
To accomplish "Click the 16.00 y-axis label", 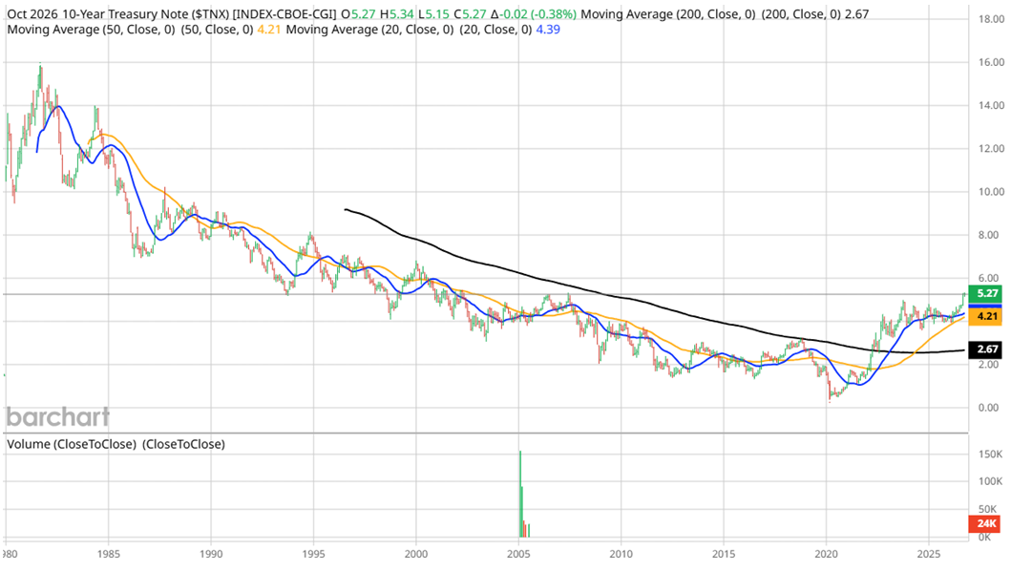I will [x=991, y=63].
